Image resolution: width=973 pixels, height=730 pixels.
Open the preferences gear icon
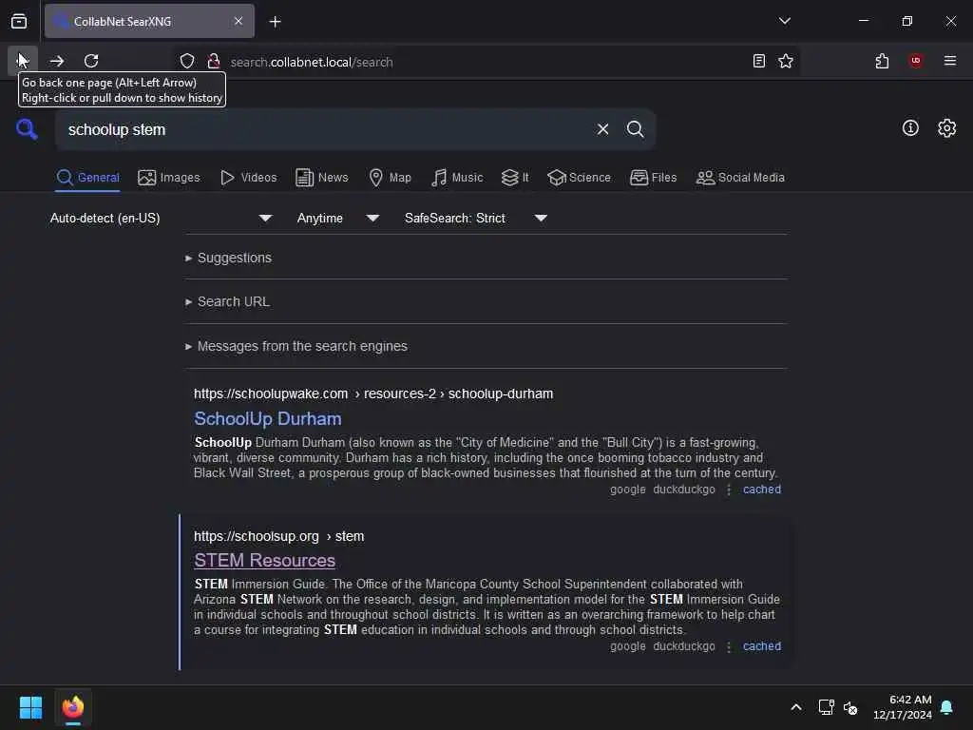pyautogui.click(x=946, y=128)
